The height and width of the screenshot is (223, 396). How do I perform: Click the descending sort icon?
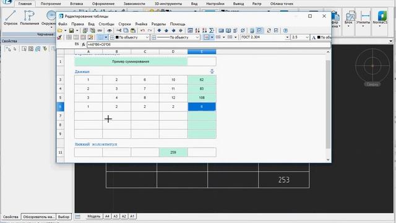coord(204,30)
